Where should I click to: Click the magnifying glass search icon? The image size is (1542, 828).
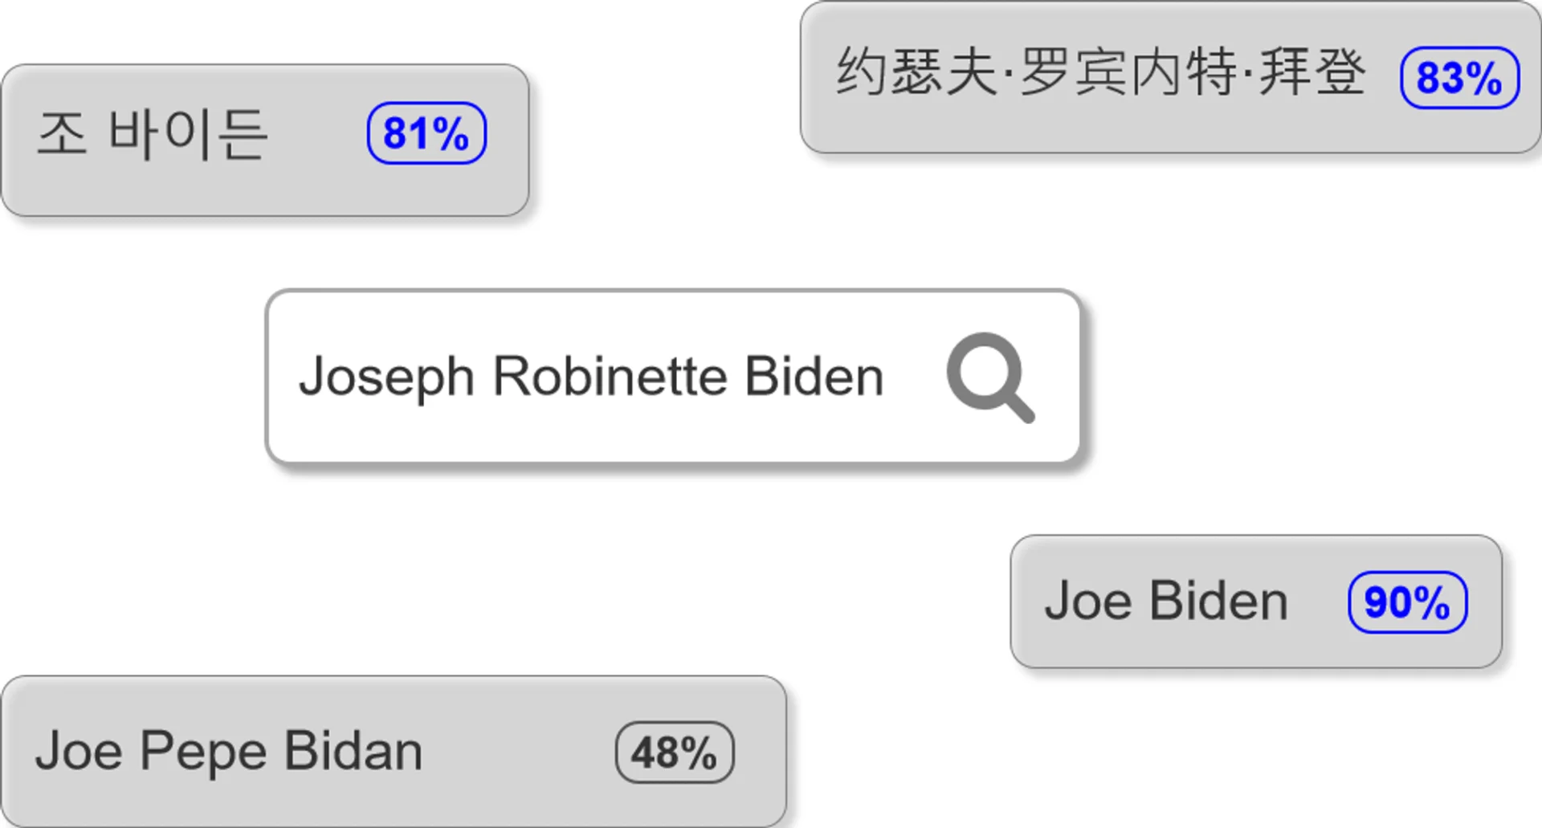point(989,376)
